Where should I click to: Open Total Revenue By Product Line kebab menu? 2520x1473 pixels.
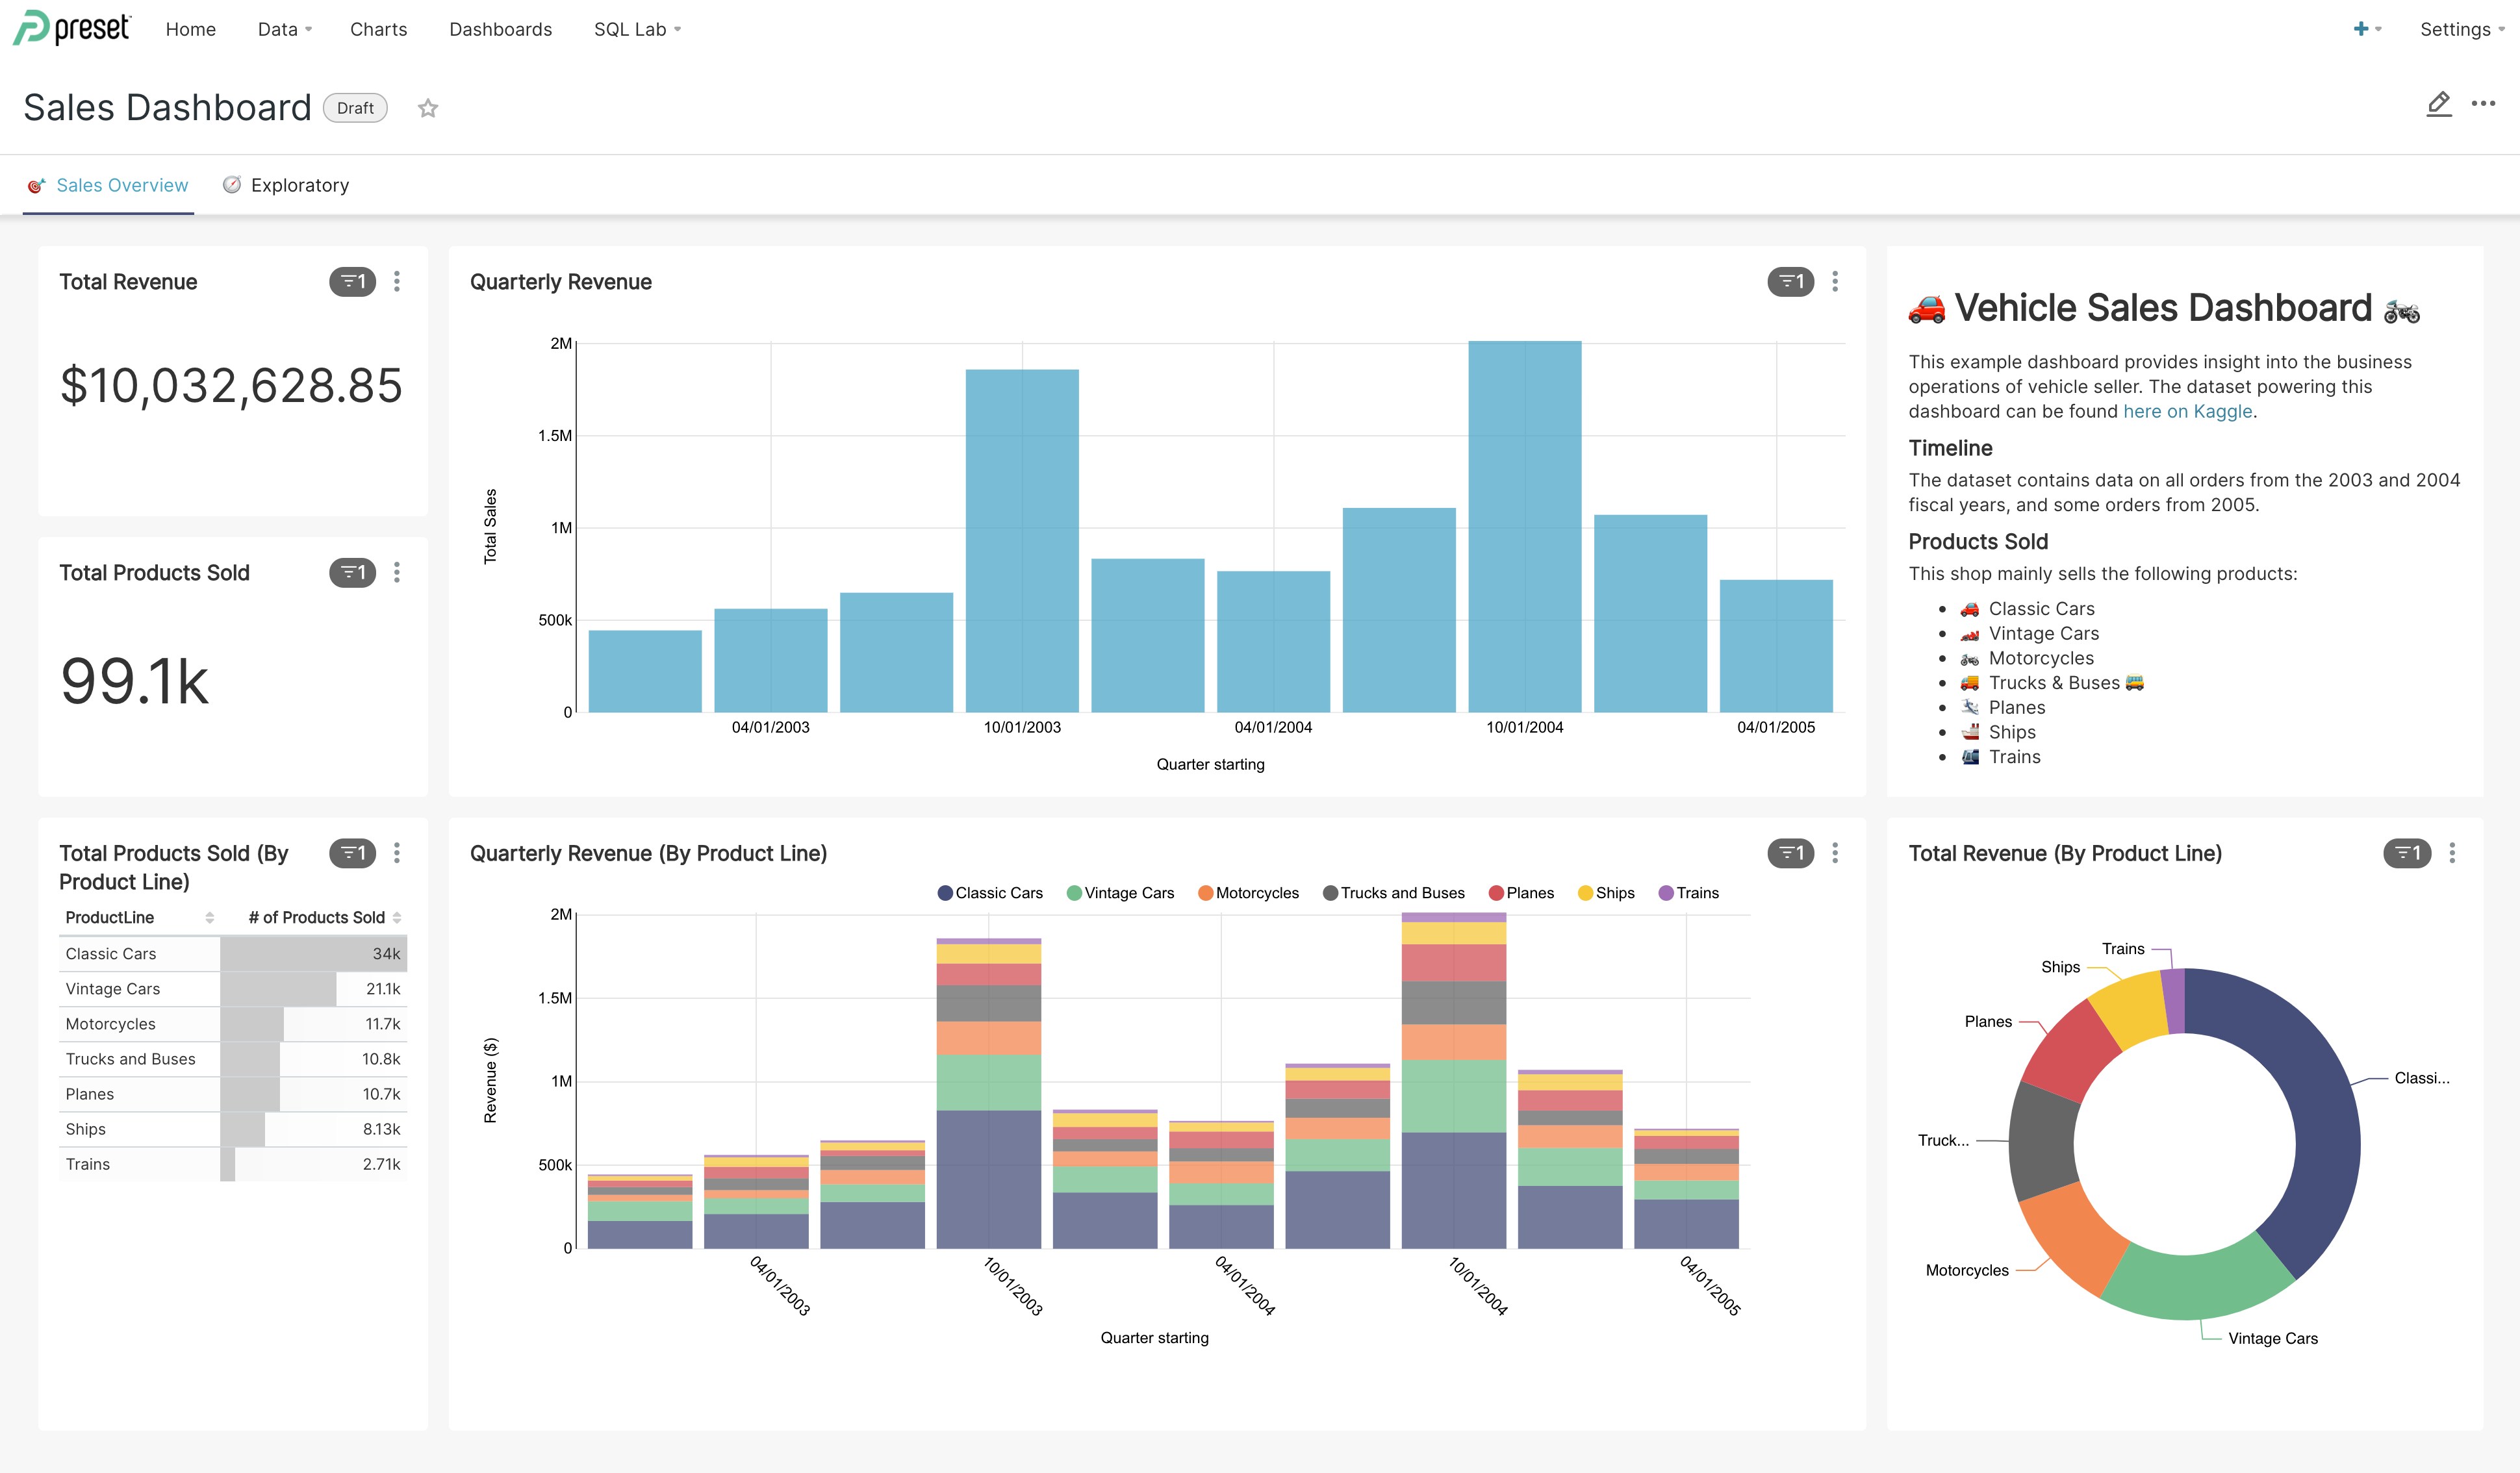click(x=2452, y=853)
